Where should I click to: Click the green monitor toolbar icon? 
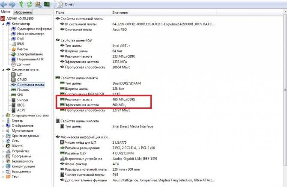click(x=47, y=4)
